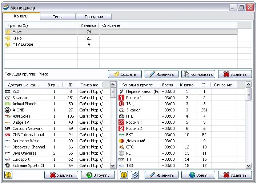This screenshot has width=257, height=184.
Task: Click the Доступные кан... column header
Action: (x=25, y=85)
